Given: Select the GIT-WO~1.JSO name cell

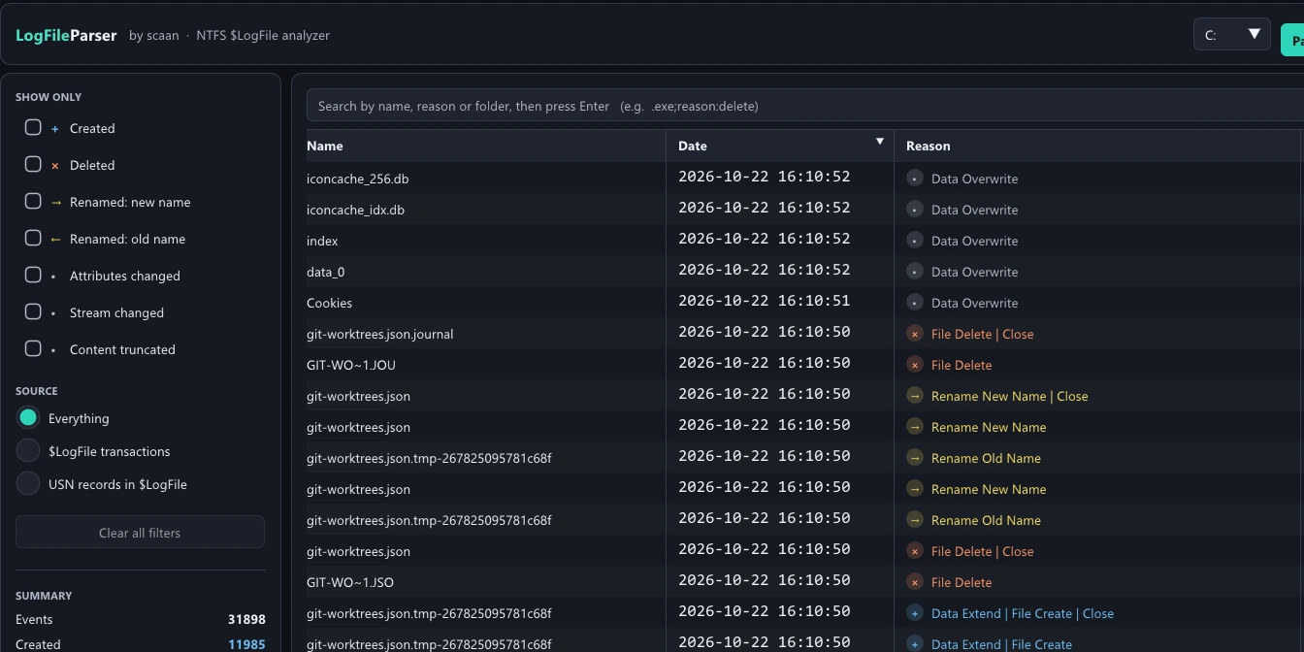Looking at the screenshot, I should point(350,582).
